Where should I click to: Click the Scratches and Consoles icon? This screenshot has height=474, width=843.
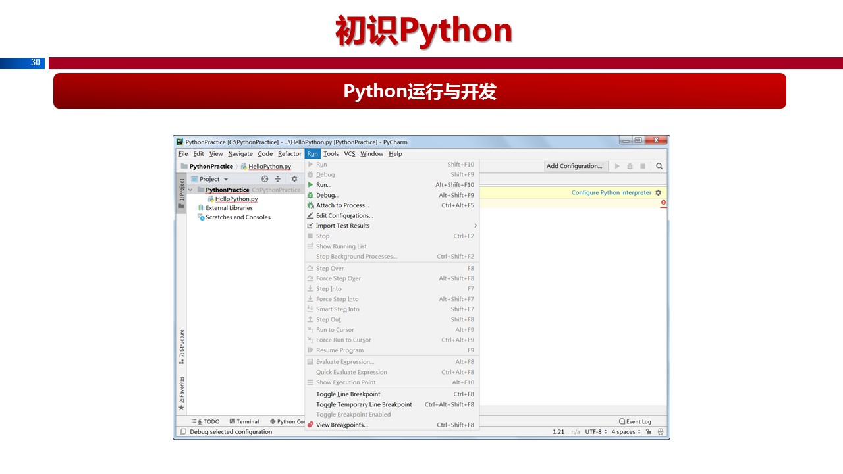(201, 217)
